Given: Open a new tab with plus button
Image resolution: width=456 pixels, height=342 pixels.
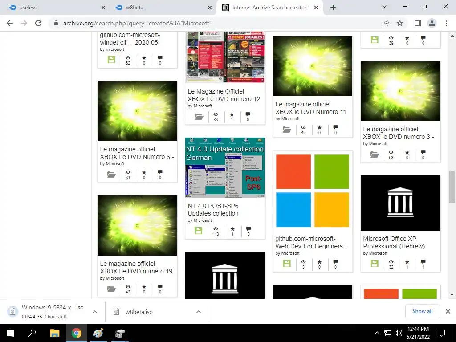Looking at the screenshot, I should click(x=333, y=8).
